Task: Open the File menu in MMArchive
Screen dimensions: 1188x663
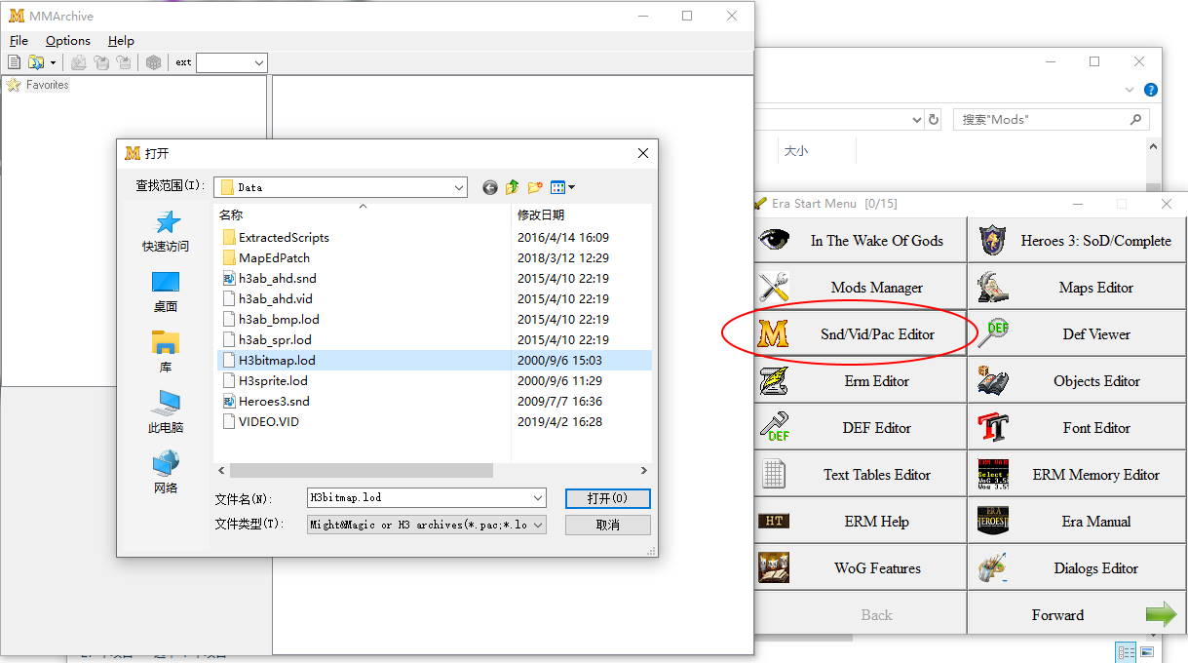Action: coord(19,41)
